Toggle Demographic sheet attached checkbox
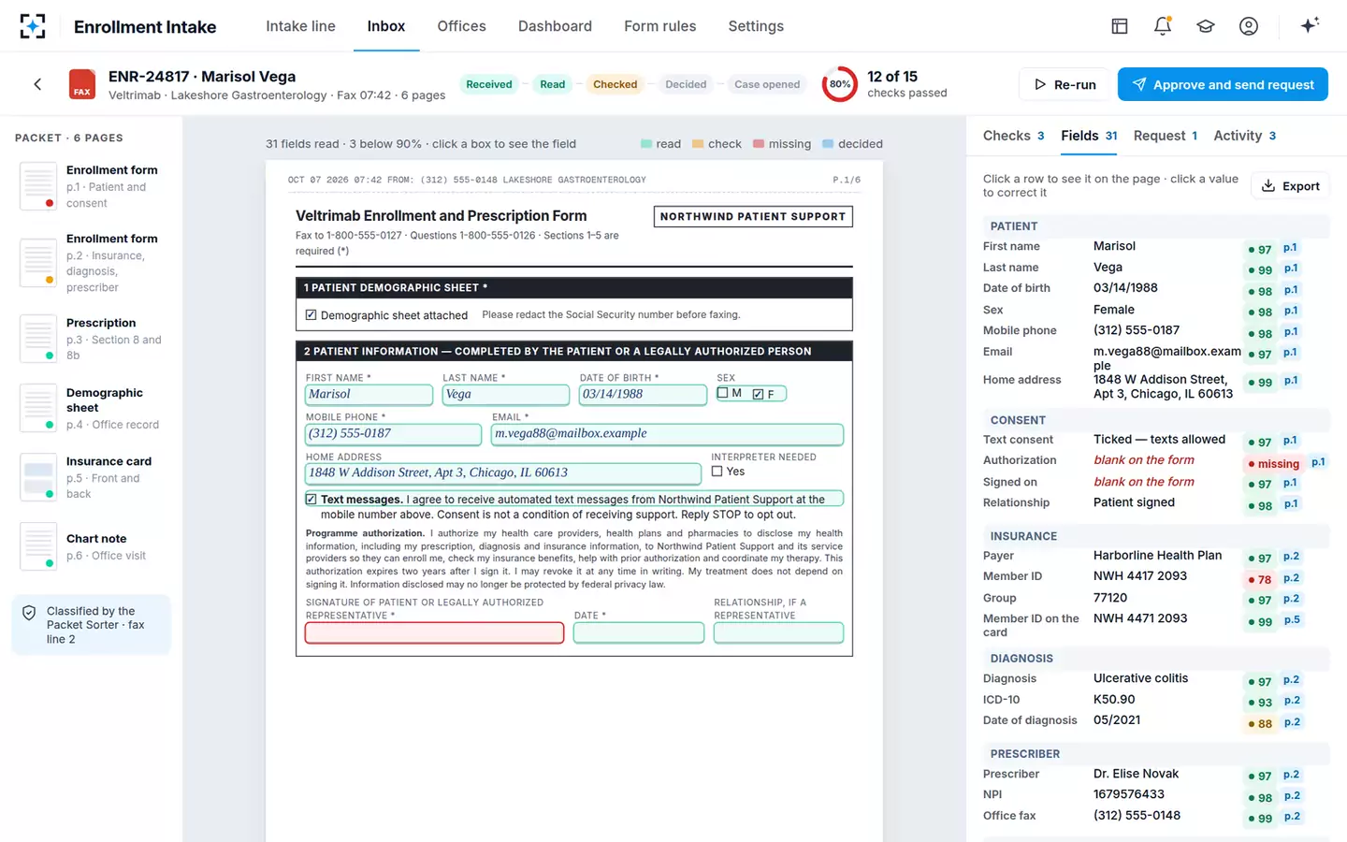Image resolution: width=1347 pixels, height=842 pixels. click(311, 315)
